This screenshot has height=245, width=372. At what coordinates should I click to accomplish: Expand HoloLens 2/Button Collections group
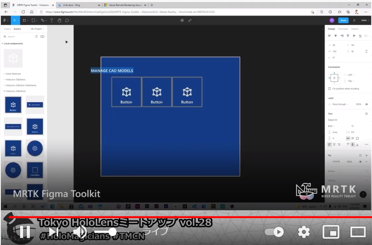20,85
